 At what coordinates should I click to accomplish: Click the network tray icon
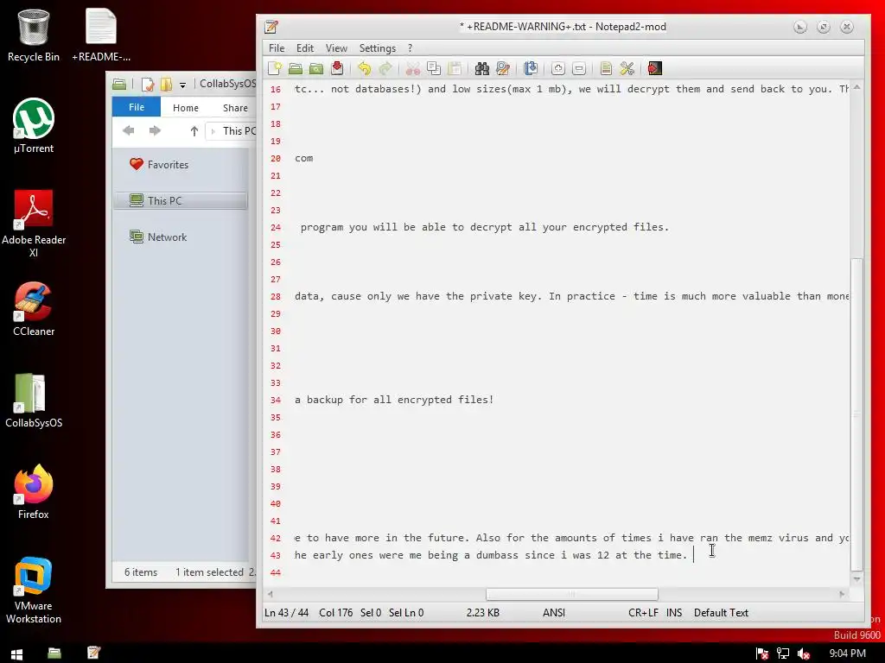pyautogui.click(x=783, y=654)
